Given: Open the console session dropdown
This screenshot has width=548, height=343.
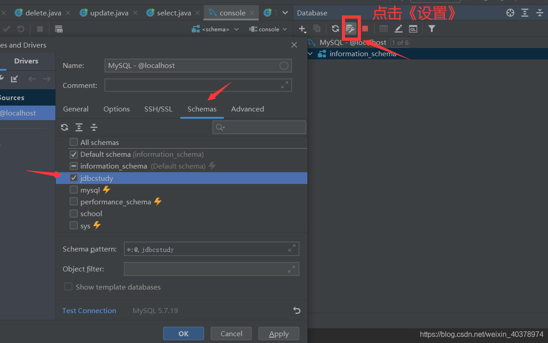Looking at the screenshot, I should click(x=268, y=29).
